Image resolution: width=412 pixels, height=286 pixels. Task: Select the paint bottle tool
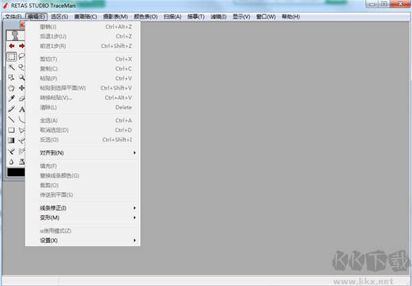tap(21, 162)
